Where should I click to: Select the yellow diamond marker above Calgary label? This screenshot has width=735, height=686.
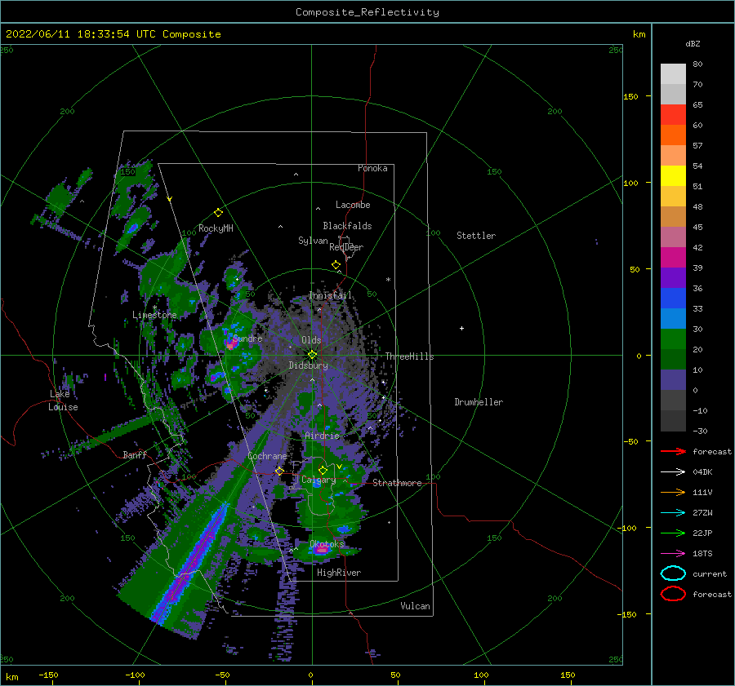(323, 470)
